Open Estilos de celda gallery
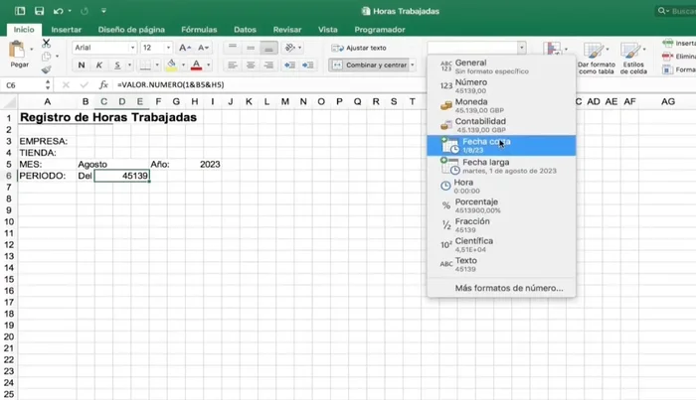This screenshot has width=696, height=400. pos(632,56)
